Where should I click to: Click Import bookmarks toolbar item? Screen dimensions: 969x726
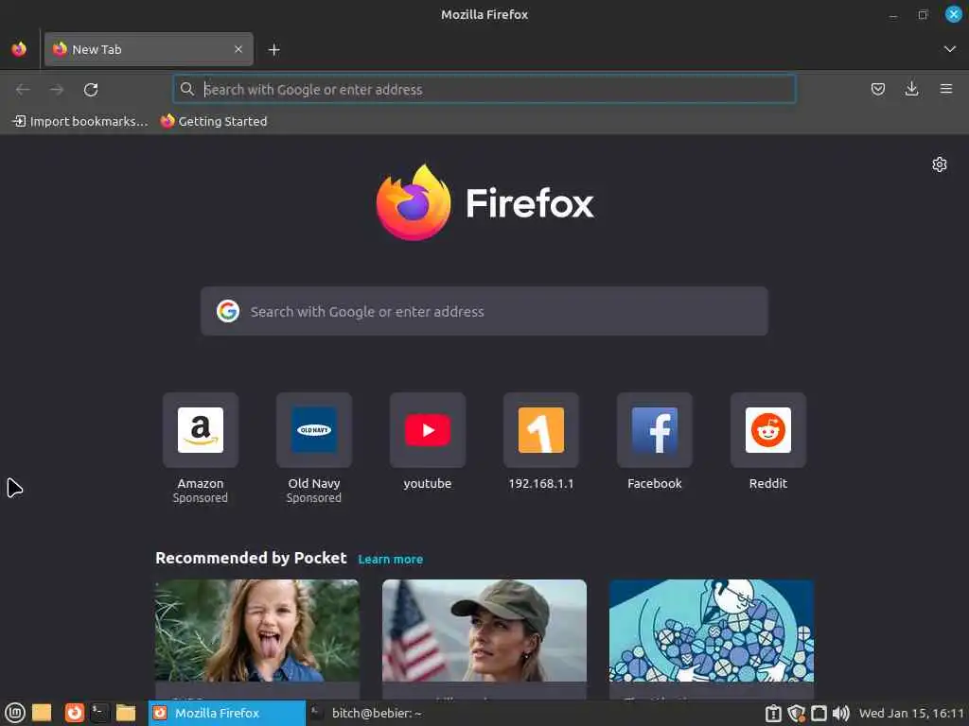click(x=81, y=122)
